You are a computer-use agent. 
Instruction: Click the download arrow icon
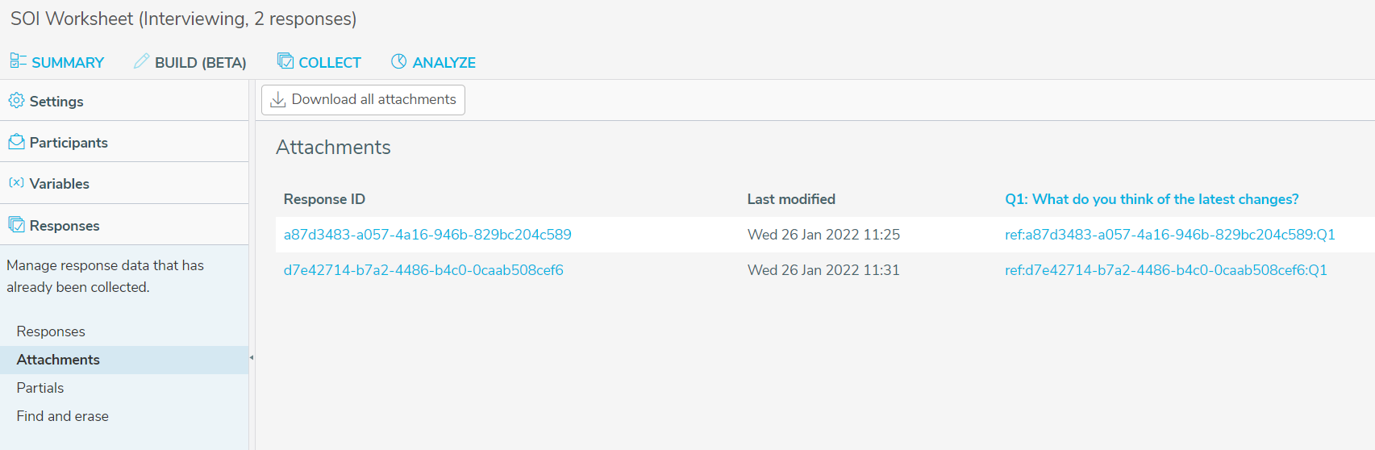click(x=277, y=99)
